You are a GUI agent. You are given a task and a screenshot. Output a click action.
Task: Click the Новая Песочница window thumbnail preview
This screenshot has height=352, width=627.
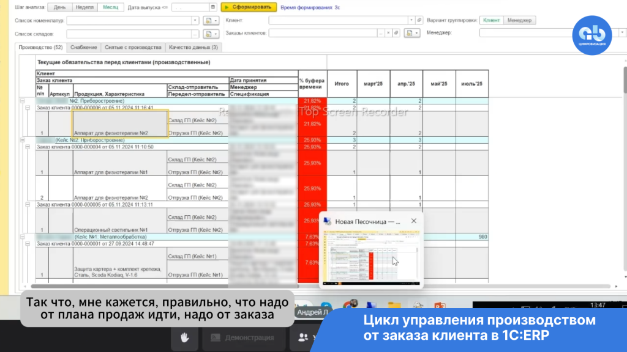[372, 257]
